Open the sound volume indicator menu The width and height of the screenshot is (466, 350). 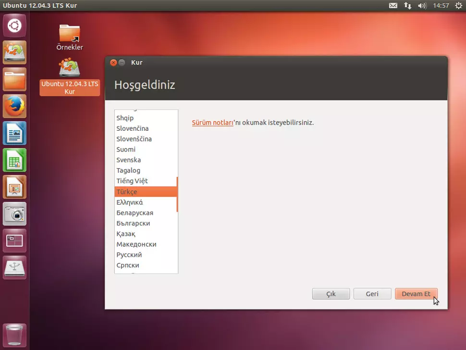[422, 5]
